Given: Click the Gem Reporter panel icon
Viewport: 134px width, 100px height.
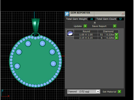Looking at the screenshot, I should tap(67, 14).
